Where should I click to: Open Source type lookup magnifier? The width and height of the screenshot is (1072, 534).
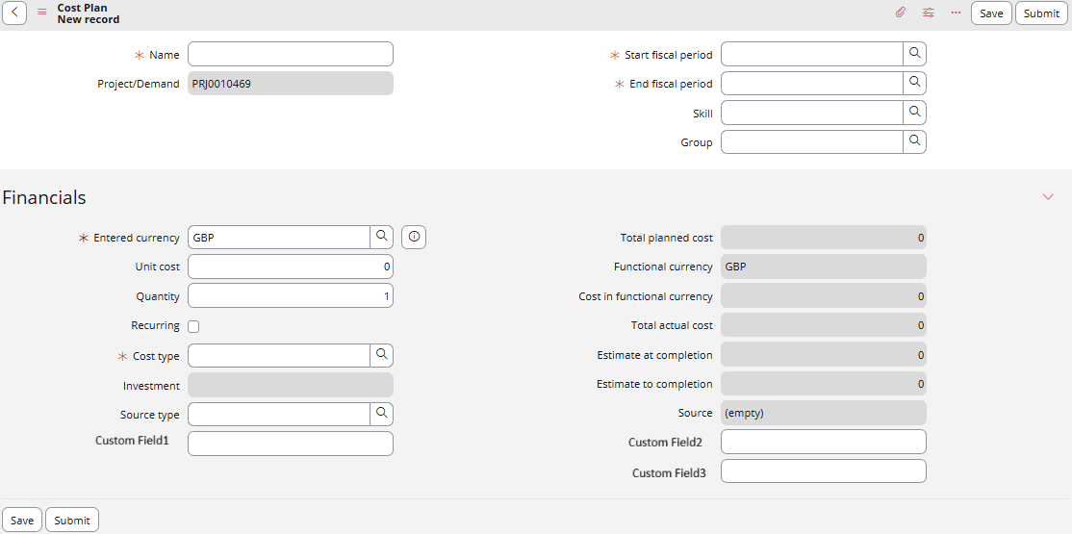click(x=381, y=414)
